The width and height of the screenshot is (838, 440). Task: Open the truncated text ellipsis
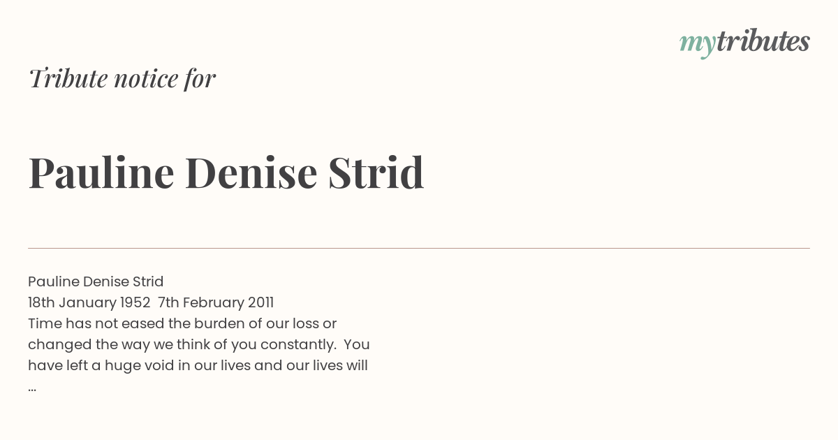[x=32, y=388]
